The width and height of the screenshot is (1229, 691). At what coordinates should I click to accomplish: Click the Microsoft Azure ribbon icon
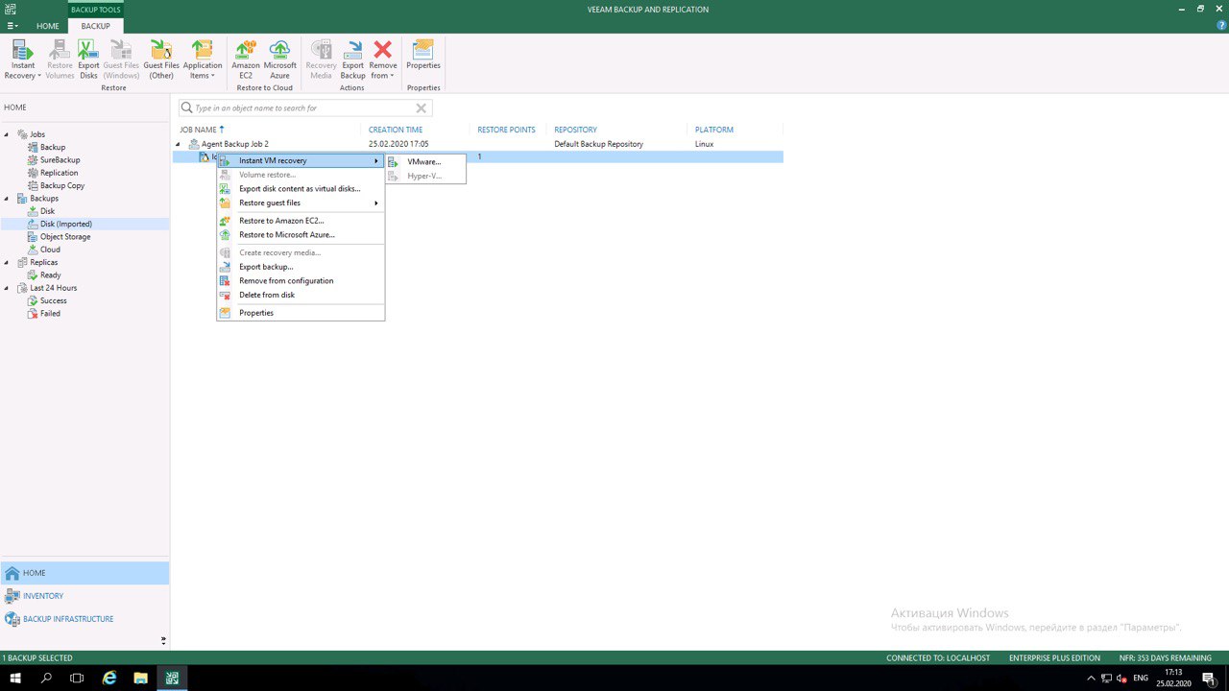(x=279, y=60)
